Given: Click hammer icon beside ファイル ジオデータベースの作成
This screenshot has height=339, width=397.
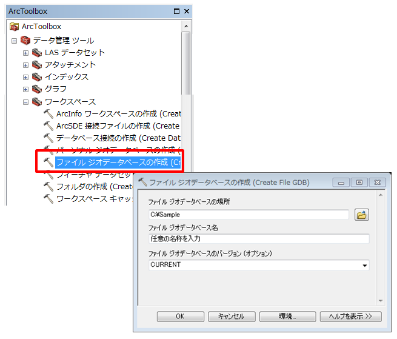Looking at the screenshot, I should coord(48,162).
